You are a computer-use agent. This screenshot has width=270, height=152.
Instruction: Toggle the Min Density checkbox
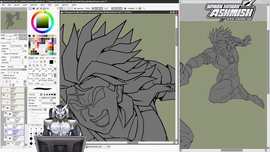pyautogui.click(x=40, y=106)
